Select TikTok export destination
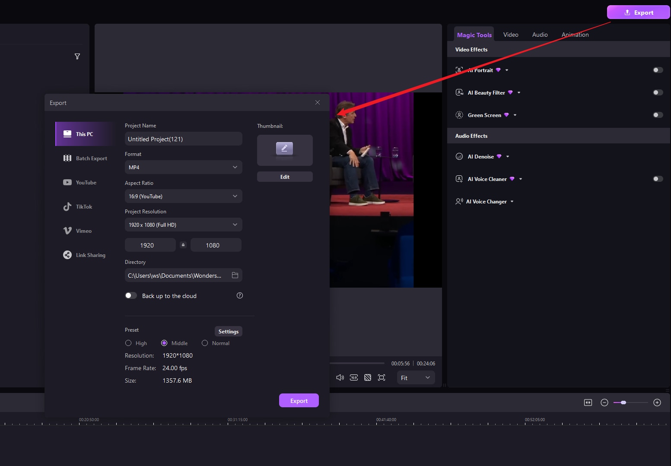This screenshot has height=466, width=671. [86, 206]
